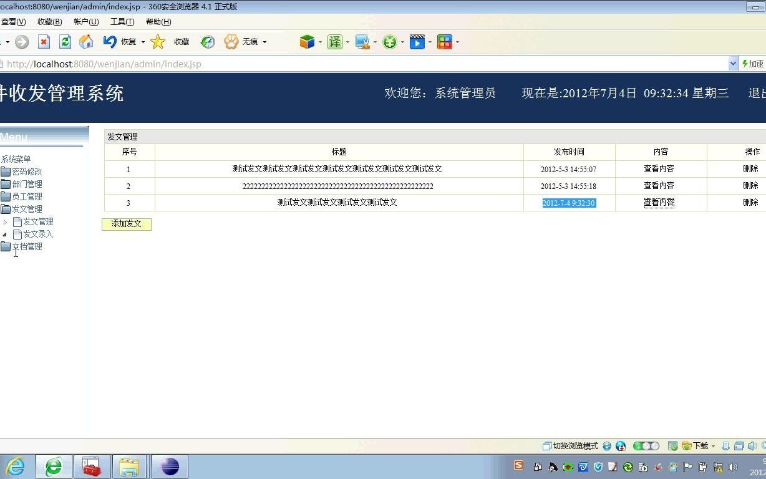Click the 恢复 restore page icon
This screenshot has height=479, width=766.
click(110, 42)
